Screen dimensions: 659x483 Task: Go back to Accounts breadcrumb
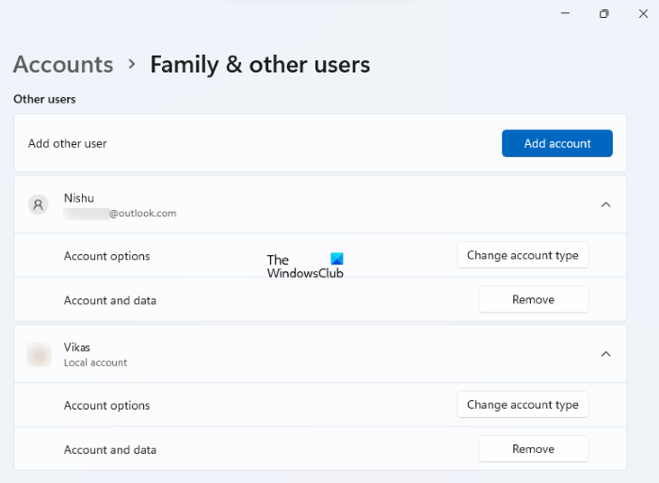point(63,64)
